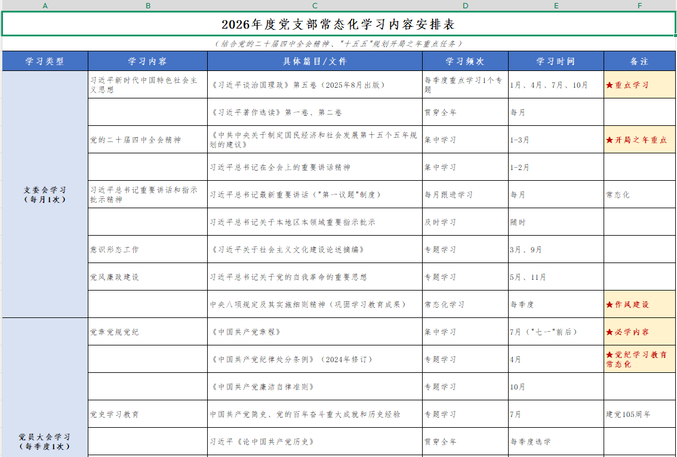Click the italic subtitle row under the title
The height and width of the screenshot is (457, 677).
click(x=338, y=44)
